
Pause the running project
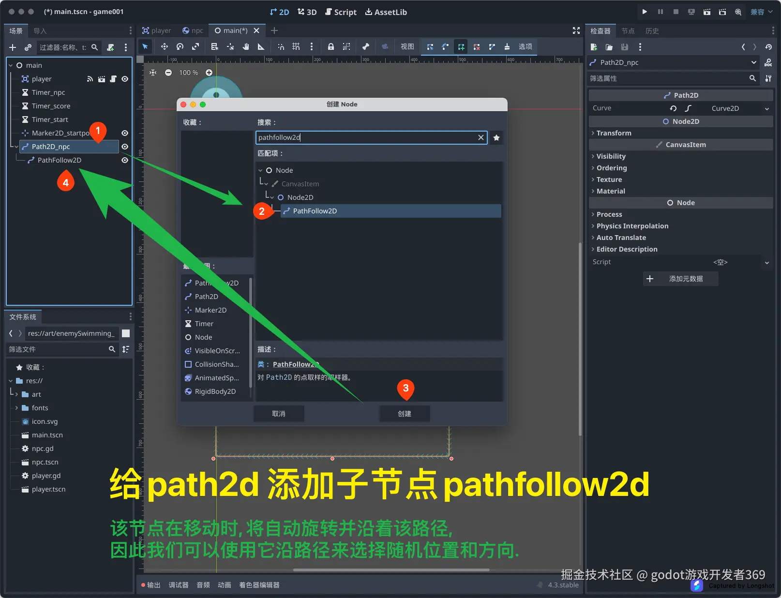[660, 12]
